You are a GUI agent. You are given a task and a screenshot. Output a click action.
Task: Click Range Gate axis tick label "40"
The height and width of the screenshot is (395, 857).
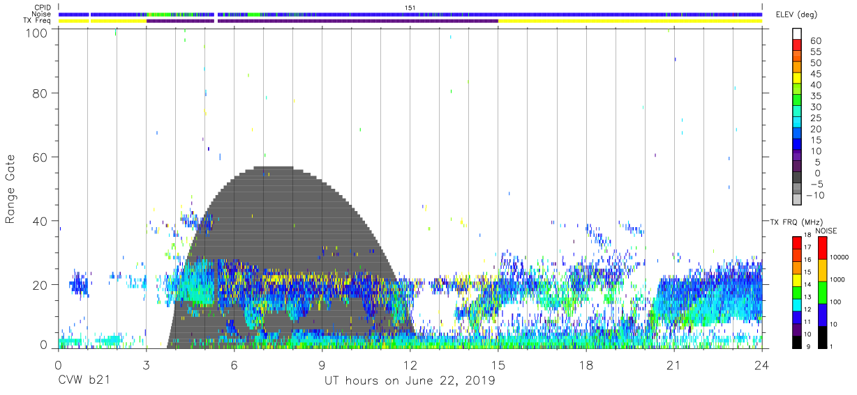40,221
